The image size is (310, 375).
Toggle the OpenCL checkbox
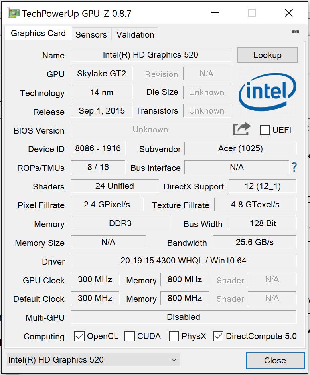point(80,336)
